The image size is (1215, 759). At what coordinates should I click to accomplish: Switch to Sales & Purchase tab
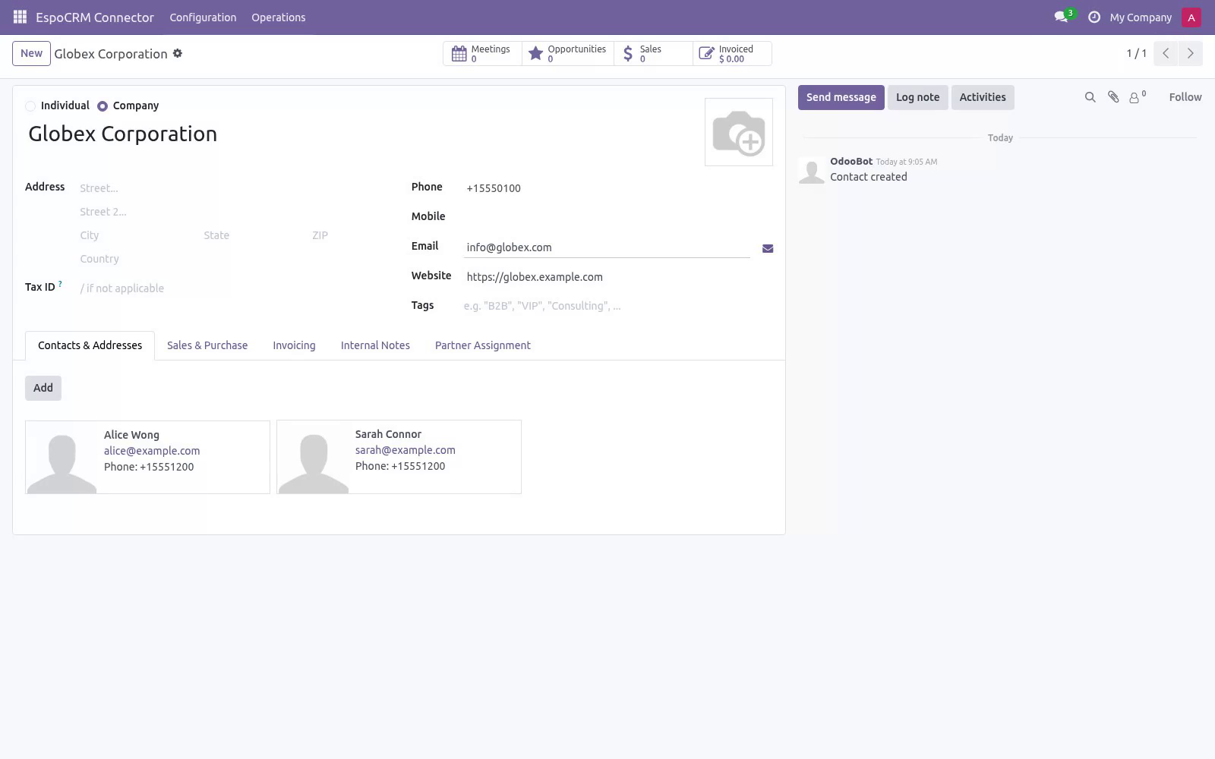tap(207, 345)
